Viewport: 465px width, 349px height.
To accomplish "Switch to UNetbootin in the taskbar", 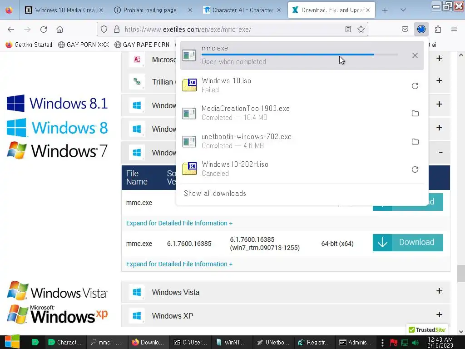I will (x=273, y=342).
